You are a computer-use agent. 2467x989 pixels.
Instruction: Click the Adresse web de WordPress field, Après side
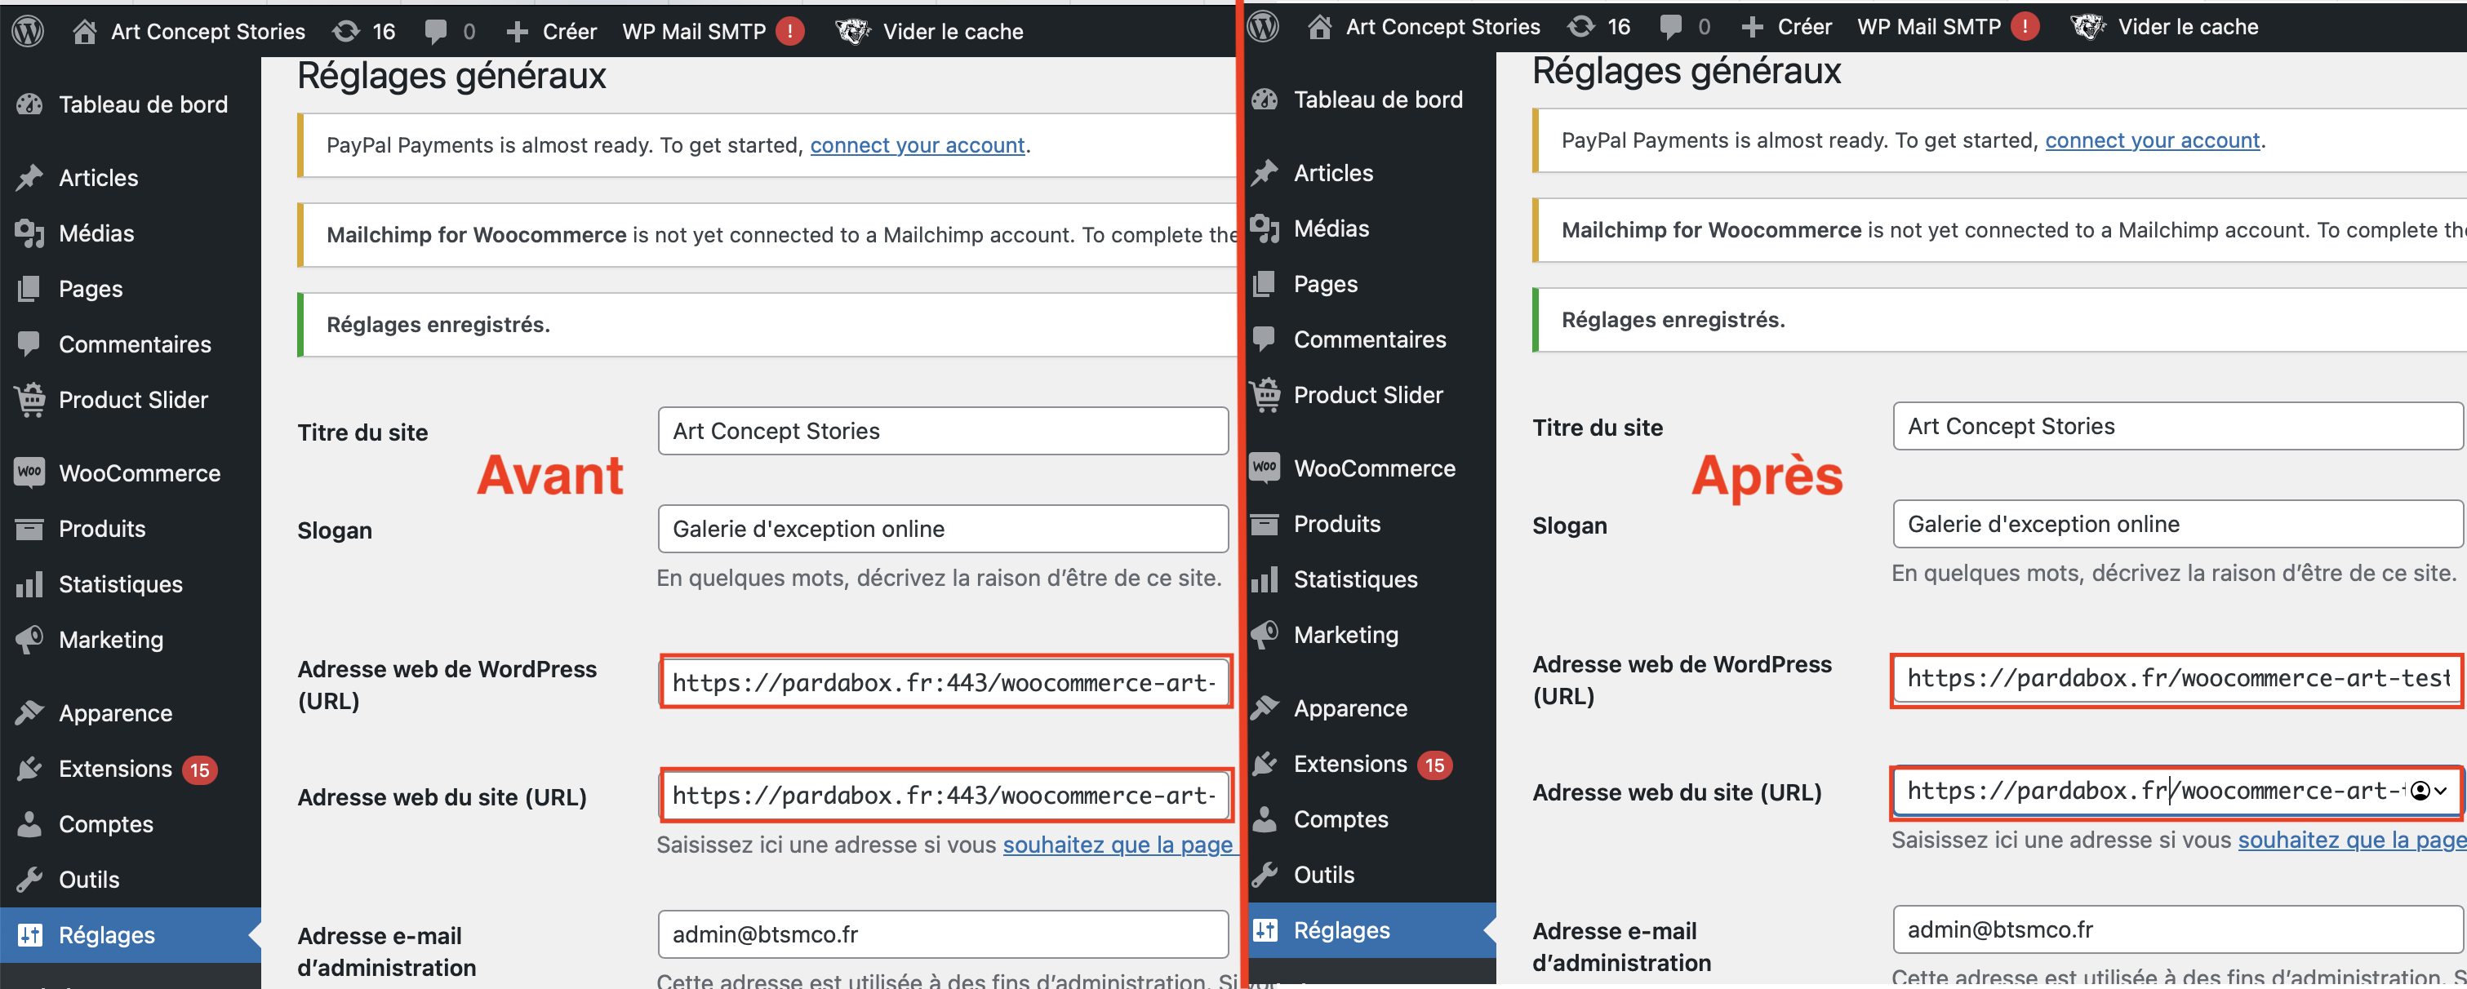[x=2177, y=679]
